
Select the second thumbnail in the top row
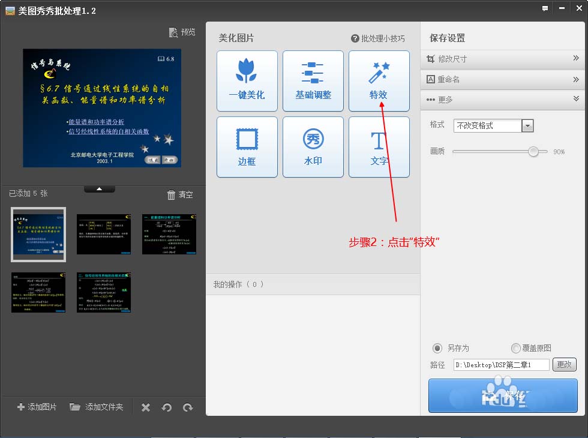(x=104, y=235)
